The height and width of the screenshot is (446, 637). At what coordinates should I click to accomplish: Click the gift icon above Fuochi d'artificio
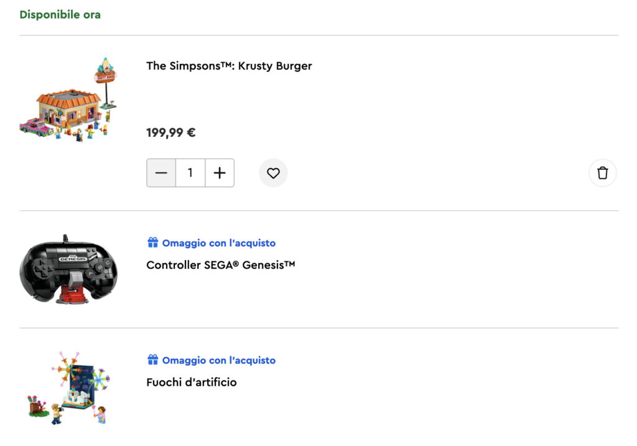[153, 360]
